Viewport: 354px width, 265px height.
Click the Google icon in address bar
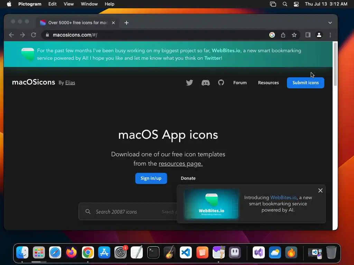[272, 35]
